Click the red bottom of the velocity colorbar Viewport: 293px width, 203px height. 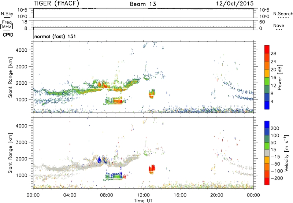267,181
